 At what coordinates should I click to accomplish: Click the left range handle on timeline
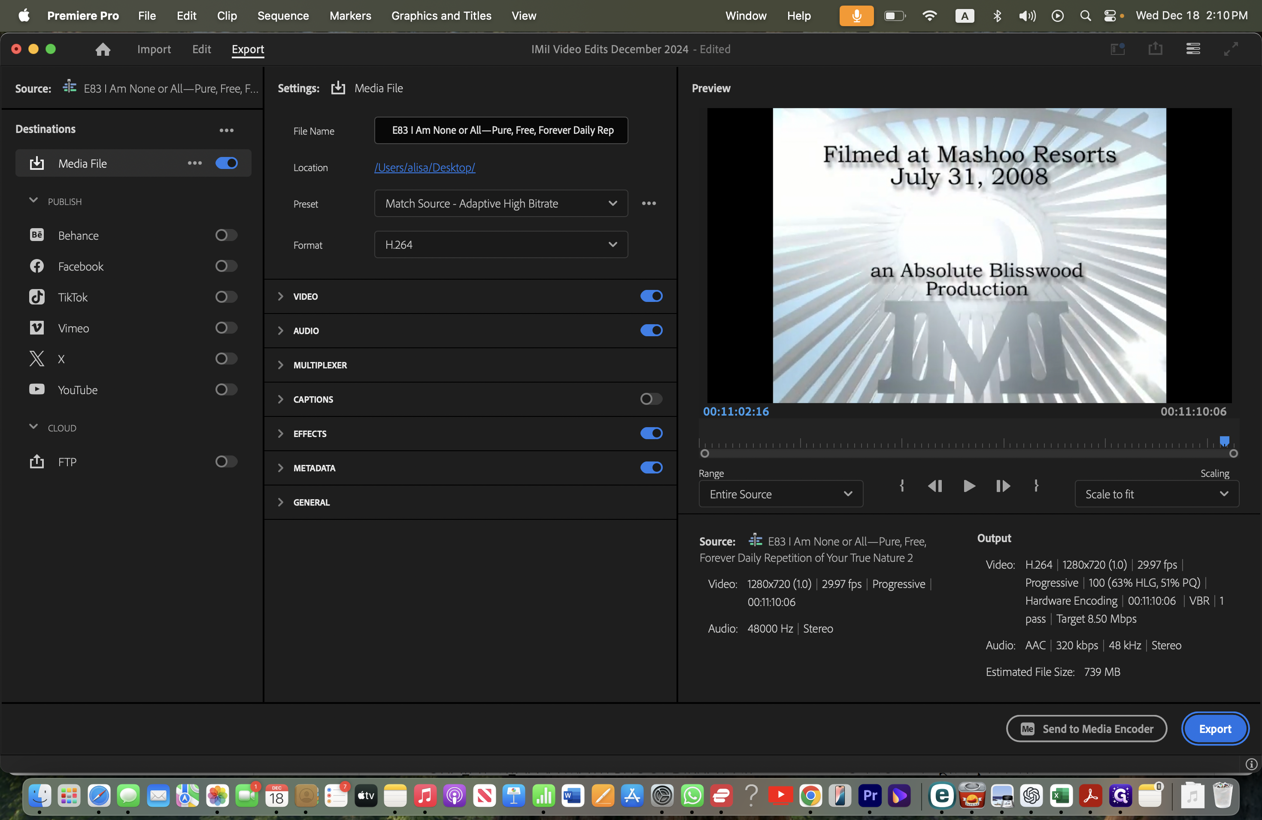(705, 453)
